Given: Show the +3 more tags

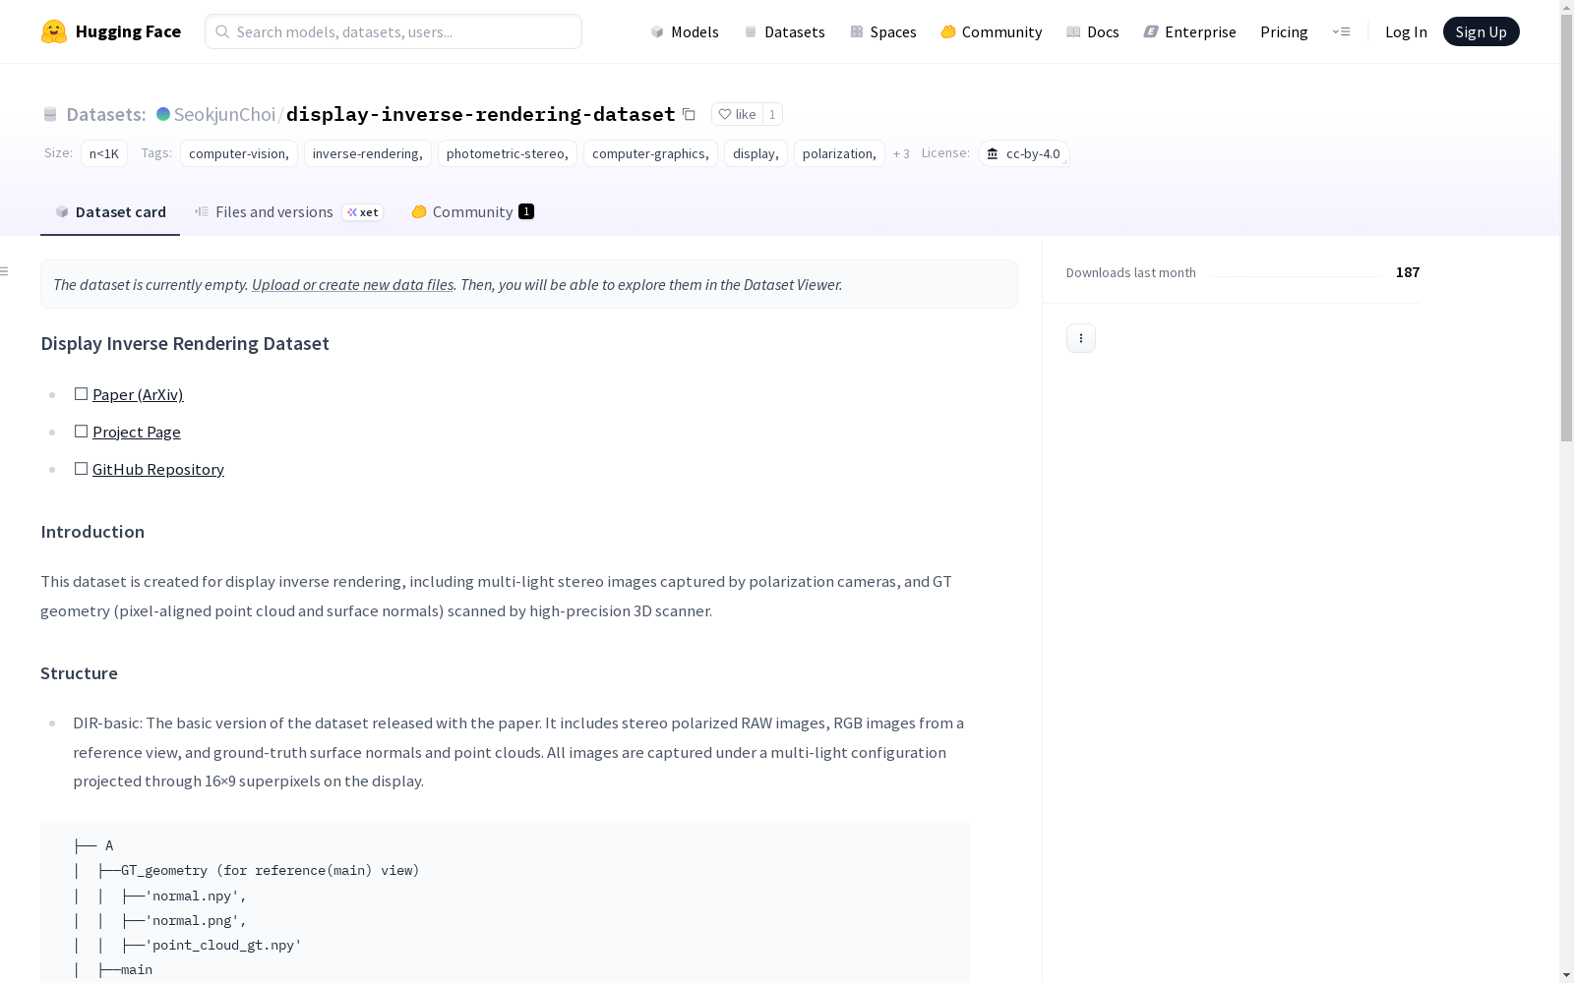Looking at the screenshot, I should (901, 153).
